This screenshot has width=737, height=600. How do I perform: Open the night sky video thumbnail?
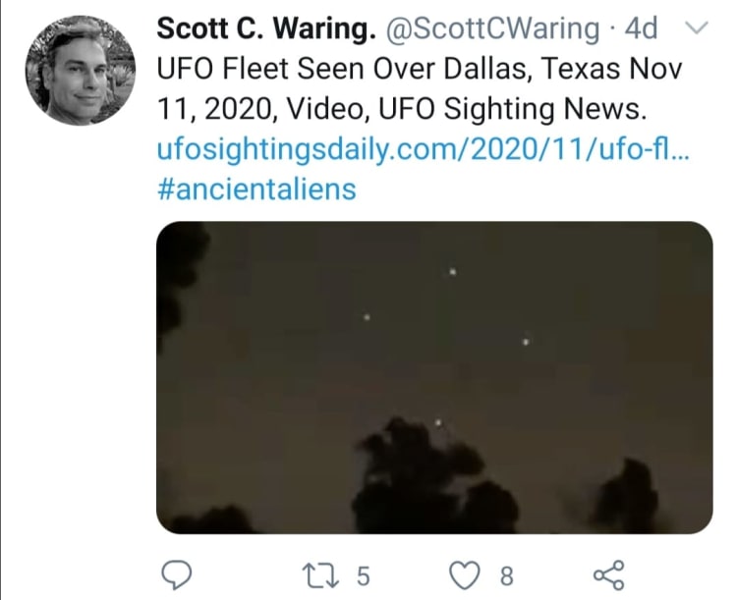pyautogui.click(x=434, y=377)
